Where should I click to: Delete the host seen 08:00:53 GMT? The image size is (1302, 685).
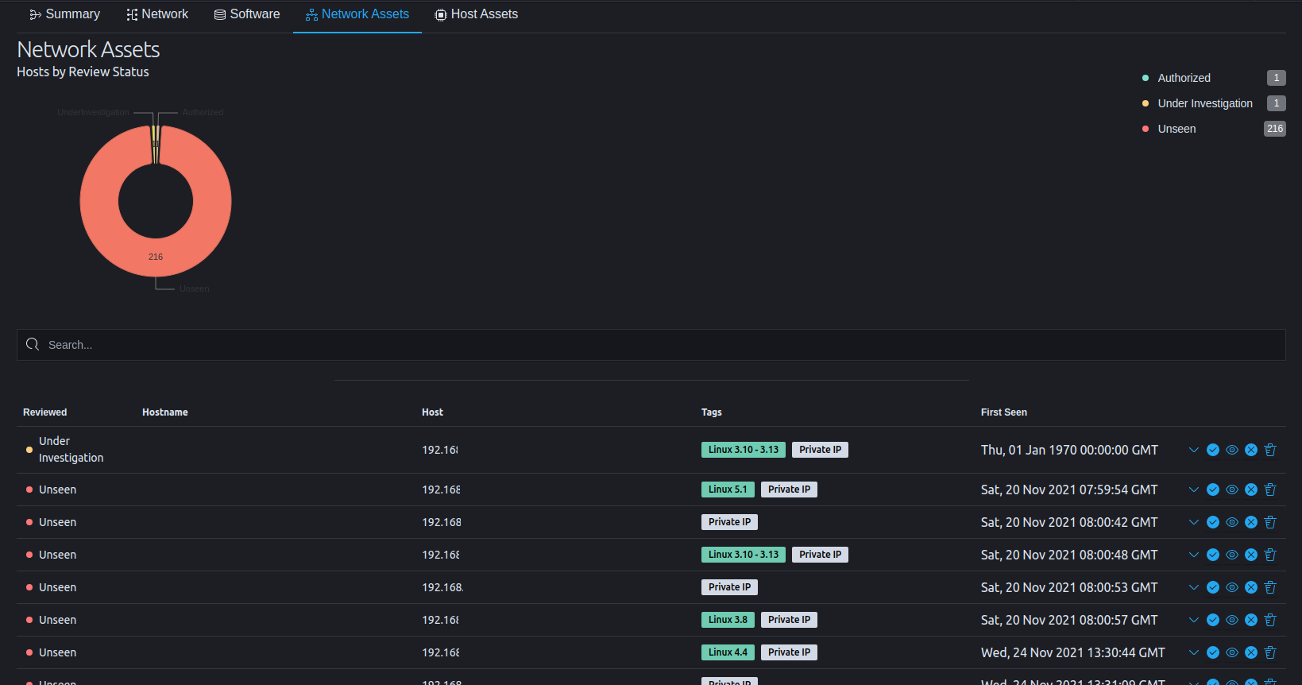tap(1270, 587)
